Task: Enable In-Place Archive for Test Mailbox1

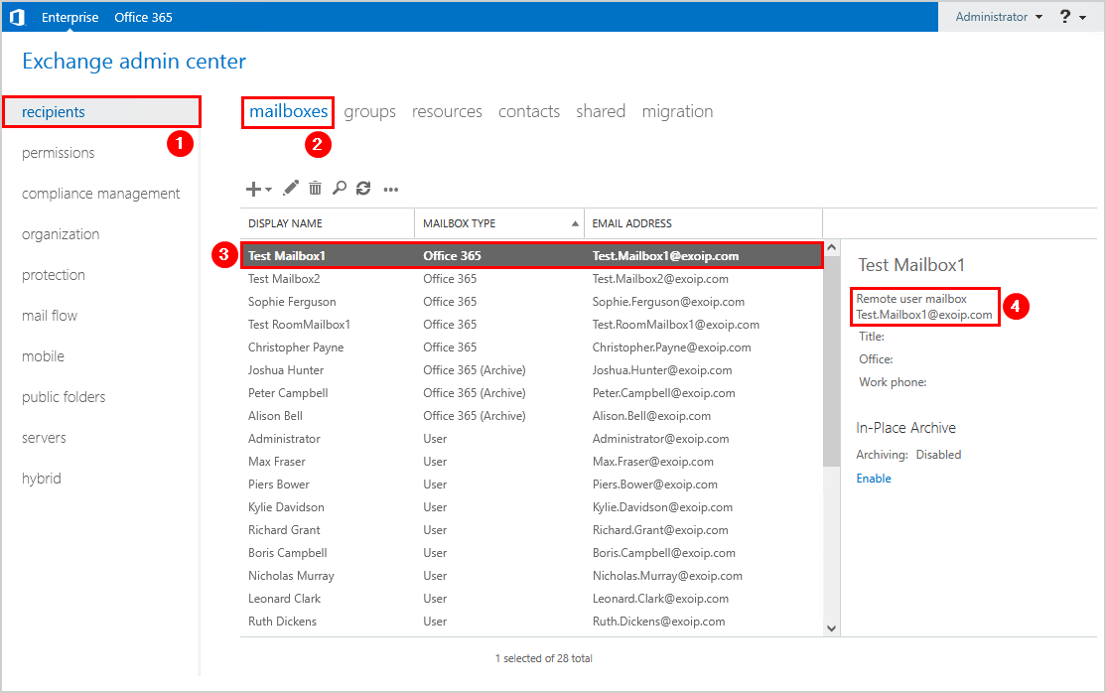Action: click(x=873, y=478)
